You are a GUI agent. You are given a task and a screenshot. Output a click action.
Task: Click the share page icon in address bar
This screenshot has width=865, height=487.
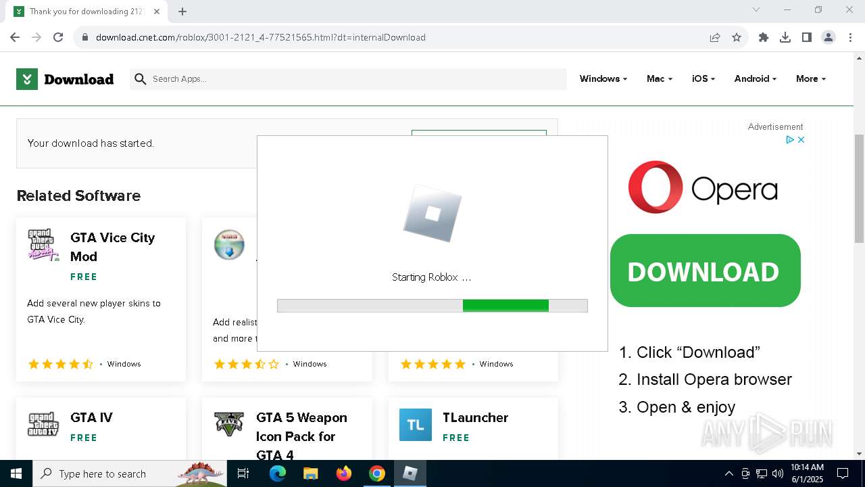coord(715,37)
